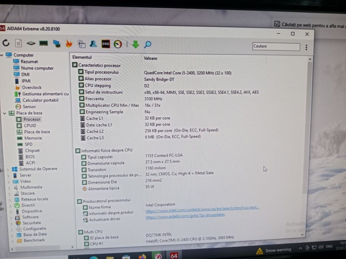Collapse the Placa de baza tree node
The image size is (346, 259).
[x=4, y=113]
